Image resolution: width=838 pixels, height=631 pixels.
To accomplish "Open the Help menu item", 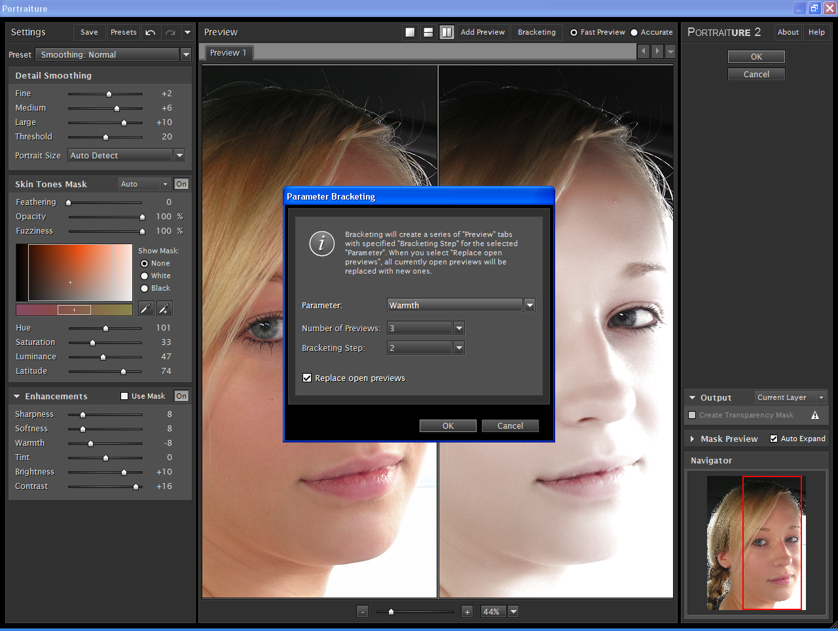I will [816, 32].
